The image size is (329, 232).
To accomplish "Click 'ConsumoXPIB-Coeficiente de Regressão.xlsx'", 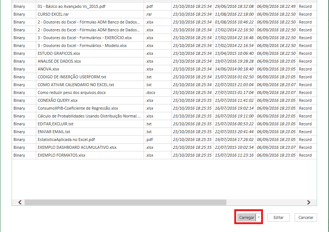I will click(x=78, y=108).
